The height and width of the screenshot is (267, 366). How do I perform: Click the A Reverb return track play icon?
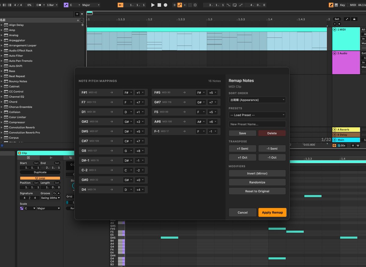point(335,130)
